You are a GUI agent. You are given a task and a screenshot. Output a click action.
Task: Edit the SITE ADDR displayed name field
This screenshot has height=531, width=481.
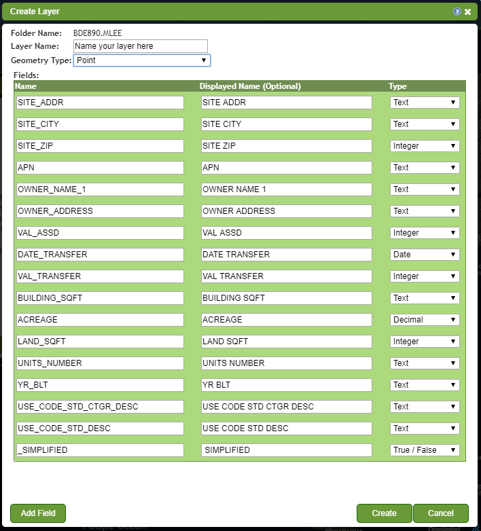(x=286, y=103)
